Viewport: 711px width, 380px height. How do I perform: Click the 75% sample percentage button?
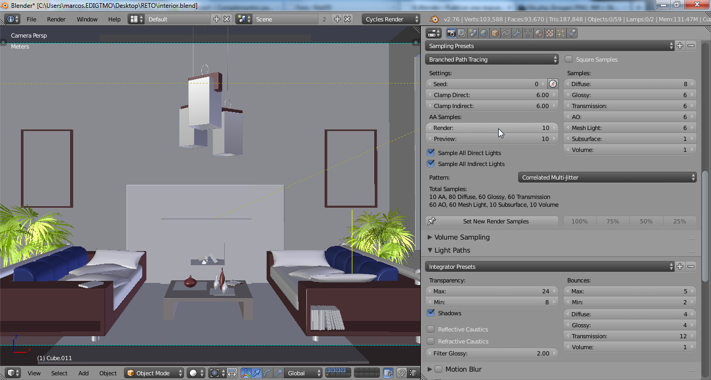pos(613,221)
